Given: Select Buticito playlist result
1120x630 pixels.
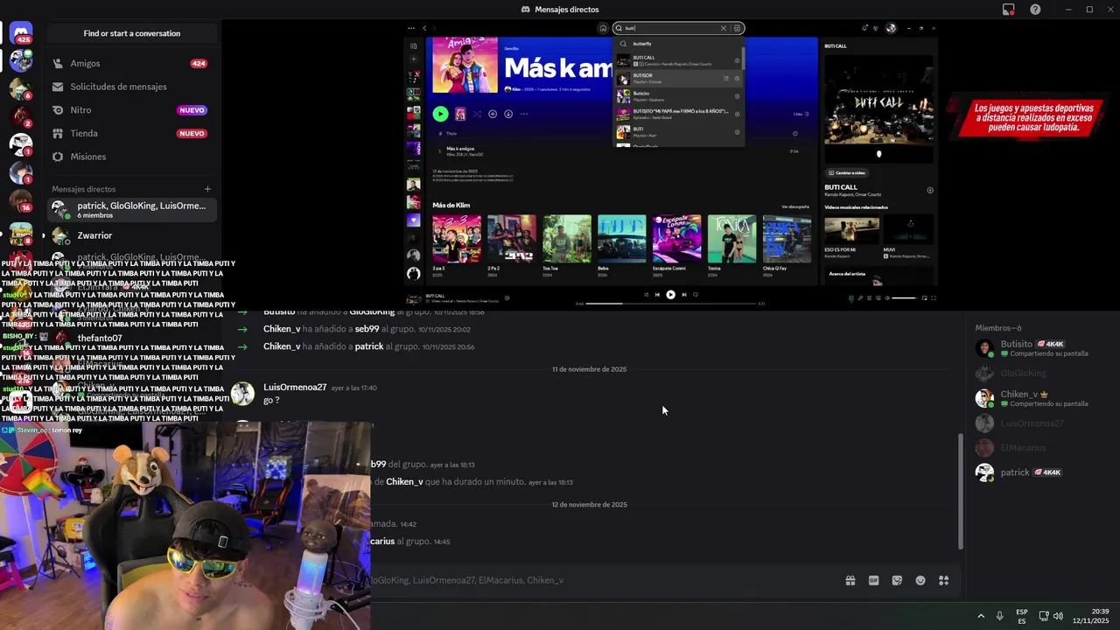Looking at the screenshot, I should [x=679, y=96].
